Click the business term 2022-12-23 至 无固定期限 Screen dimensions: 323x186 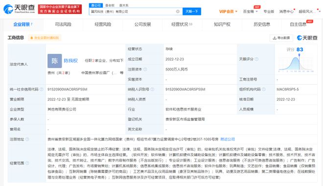pos(69,99)
